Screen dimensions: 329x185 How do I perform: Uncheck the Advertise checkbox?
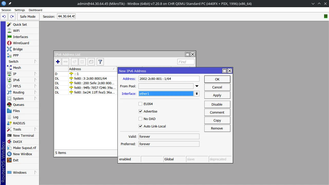140,111
